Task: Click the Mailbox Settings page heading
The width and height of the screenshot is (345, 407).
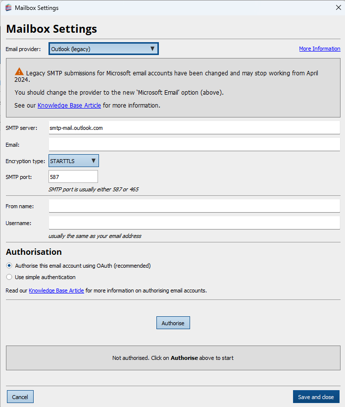Action: tap(51, 29)
